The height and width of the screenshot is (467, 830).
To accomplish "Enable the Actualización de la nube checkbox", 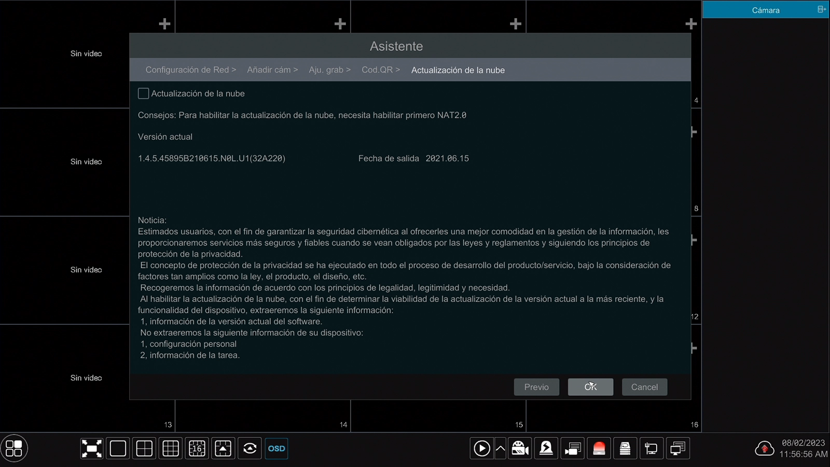I will [x=144, y=93].
